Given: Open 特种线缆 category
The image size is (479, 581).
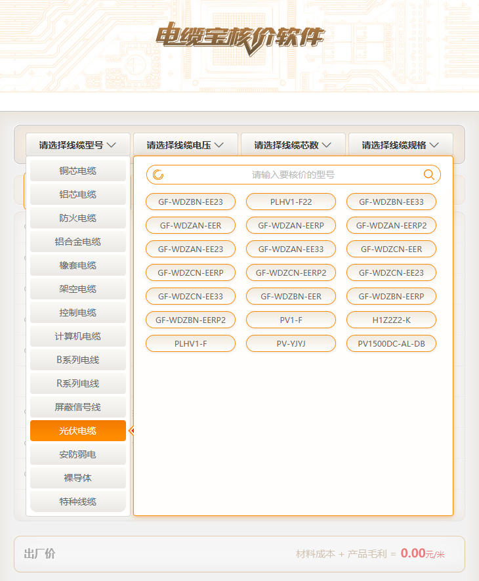Looking at the screenshot, I should (77, 502).
